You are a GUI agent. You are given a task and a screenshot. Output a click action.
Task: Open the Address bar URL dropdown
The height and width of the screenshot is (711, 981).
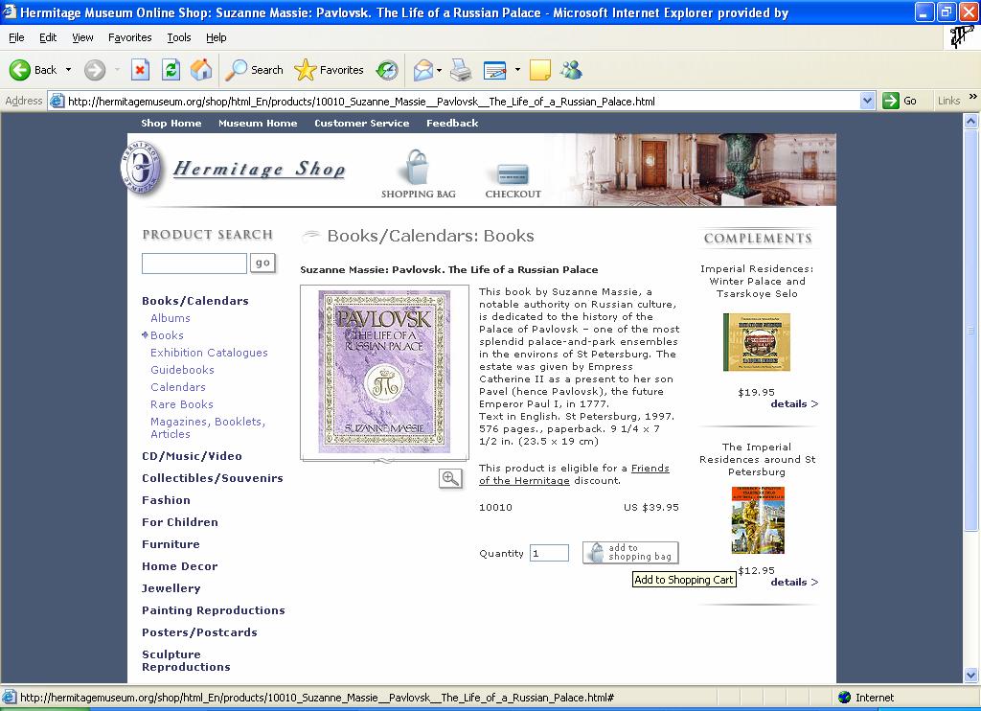click(x=867, y=101)
